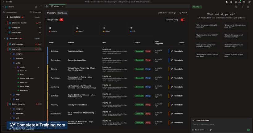
Task: Click the "incerto-rds: pagila" context chip
Action: [x=202, y=120]
